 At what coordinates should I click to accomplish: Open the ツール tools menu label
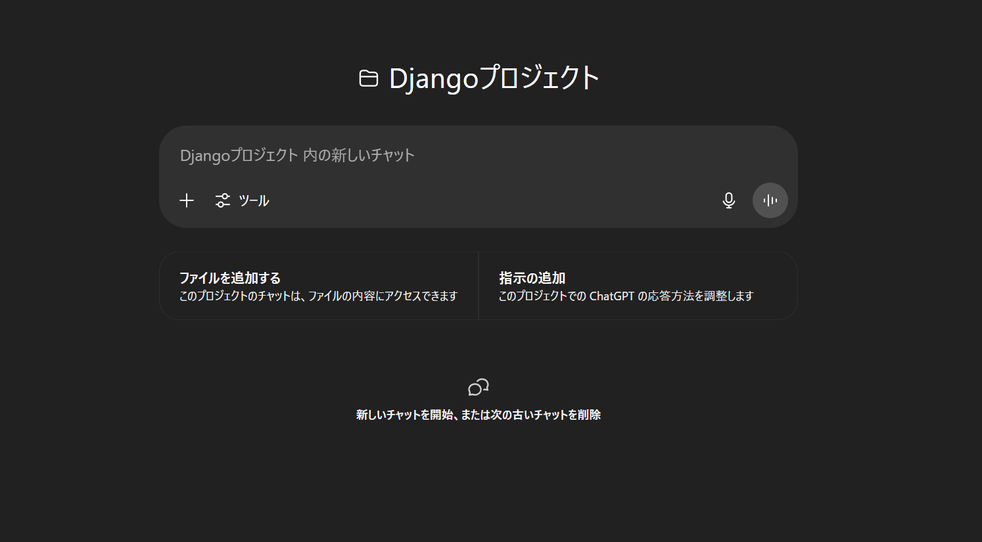click(x=254, y=200)
